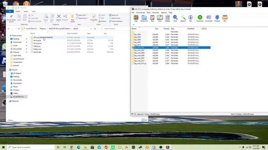Create a New folder from Explorer ribbon
The width and height of the screenshot is (268, 150).
tap(72, 18)
